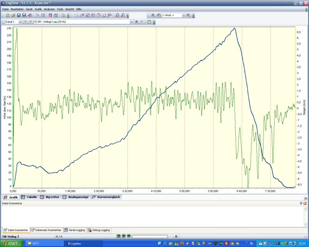Click the save-as disk icon
This screenshot has width=309, height=247.
coord(24,15)
